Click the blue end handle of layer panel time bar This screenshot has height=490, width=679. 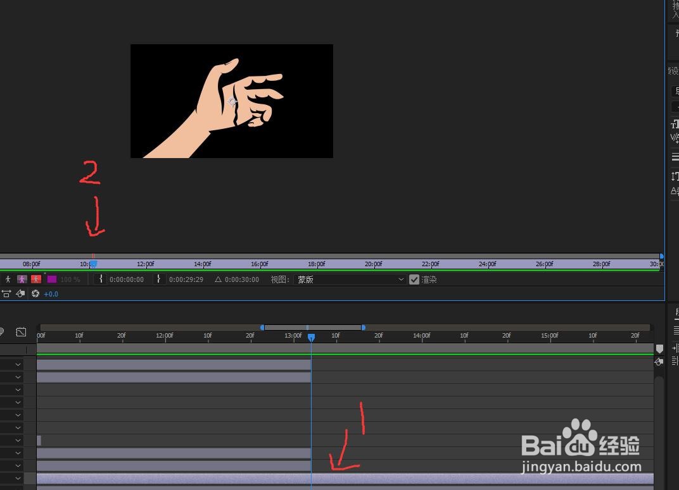pos(661,256)
